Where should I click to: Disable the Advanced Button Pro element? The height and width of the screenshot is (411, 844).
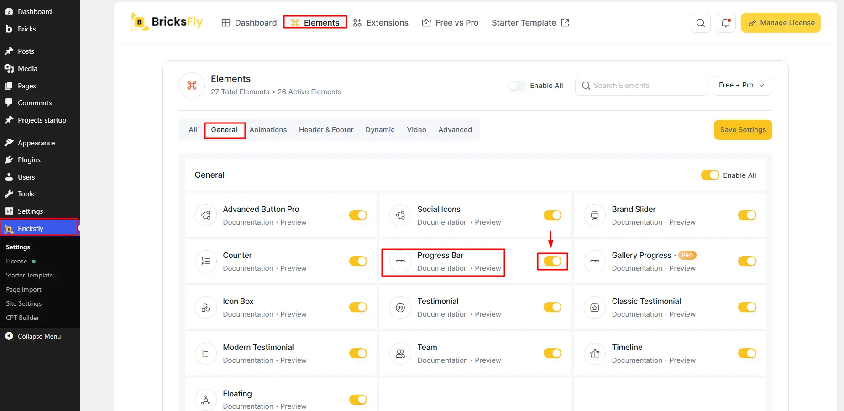tap(358, 215)
